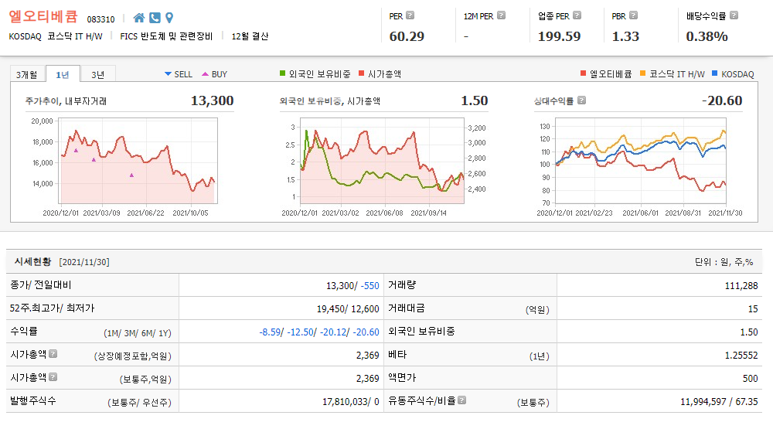Click the 외국인 보유비중 시가총액 chart
This screenshot has height=429, width=773.
(382, 161)
